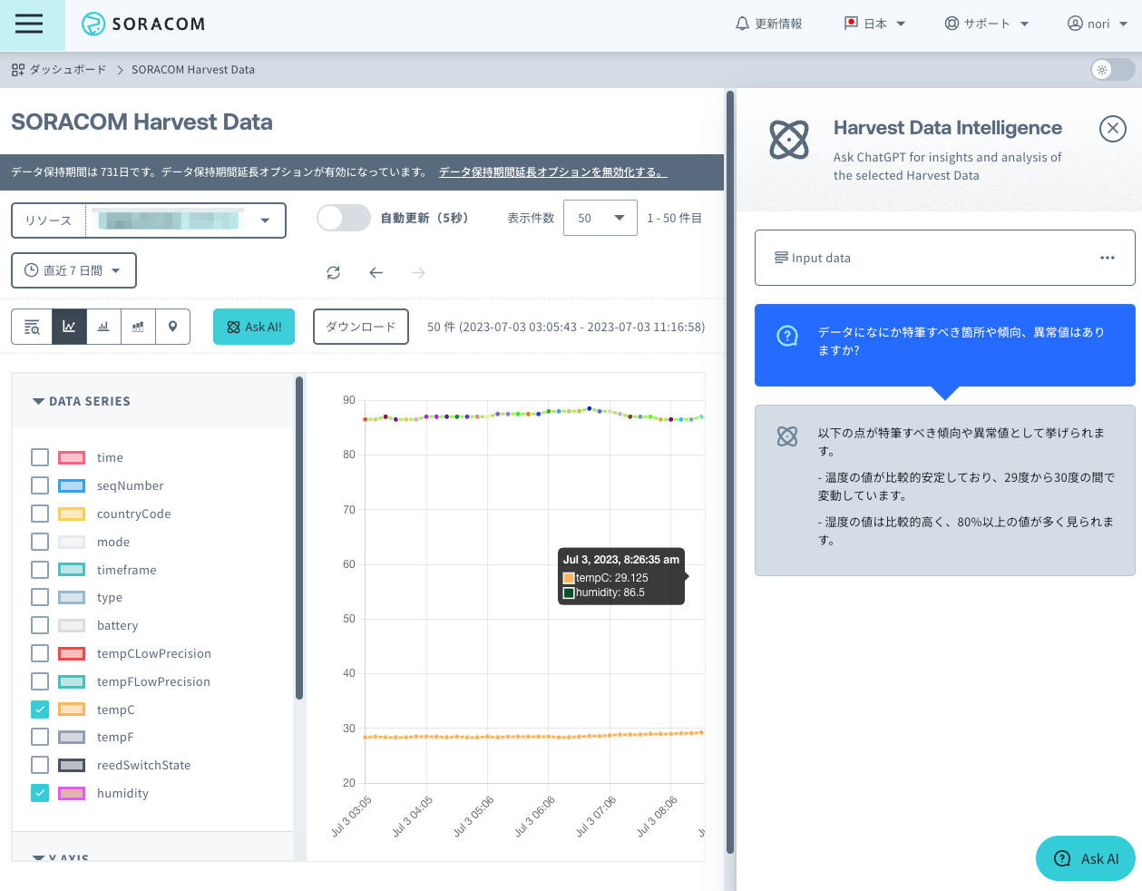
Task: Click the breadcrumb dashboard grid icon
Action: point(18,69)
